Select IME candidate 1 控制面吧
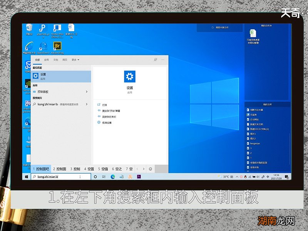This screenshot has width=308, height=231. [x=41, y=169]
